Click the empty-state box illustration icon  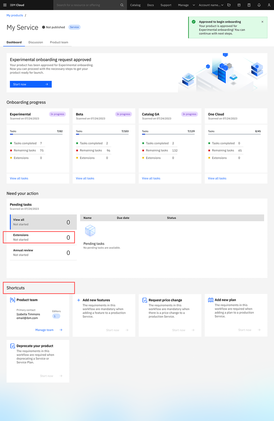(90, 230)
